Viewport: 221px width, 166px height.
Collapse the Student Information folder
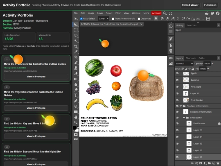[181, 106]
